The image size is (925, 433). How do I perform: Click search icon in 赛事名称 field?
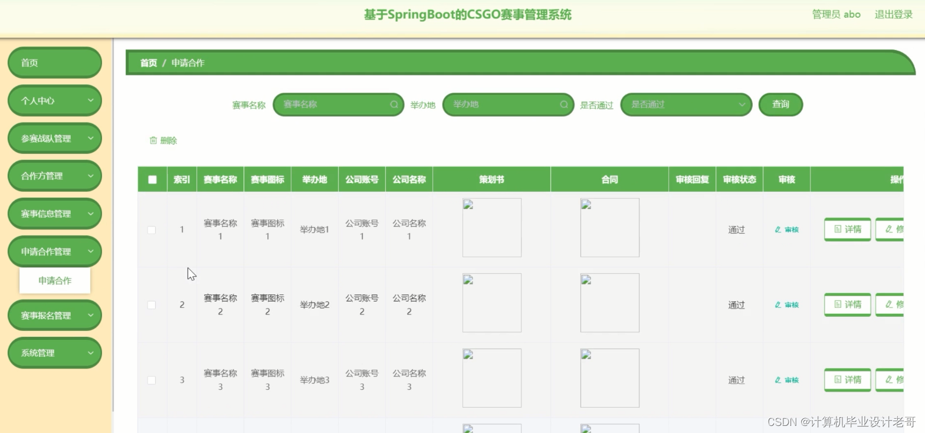click(x=394, y=104)
